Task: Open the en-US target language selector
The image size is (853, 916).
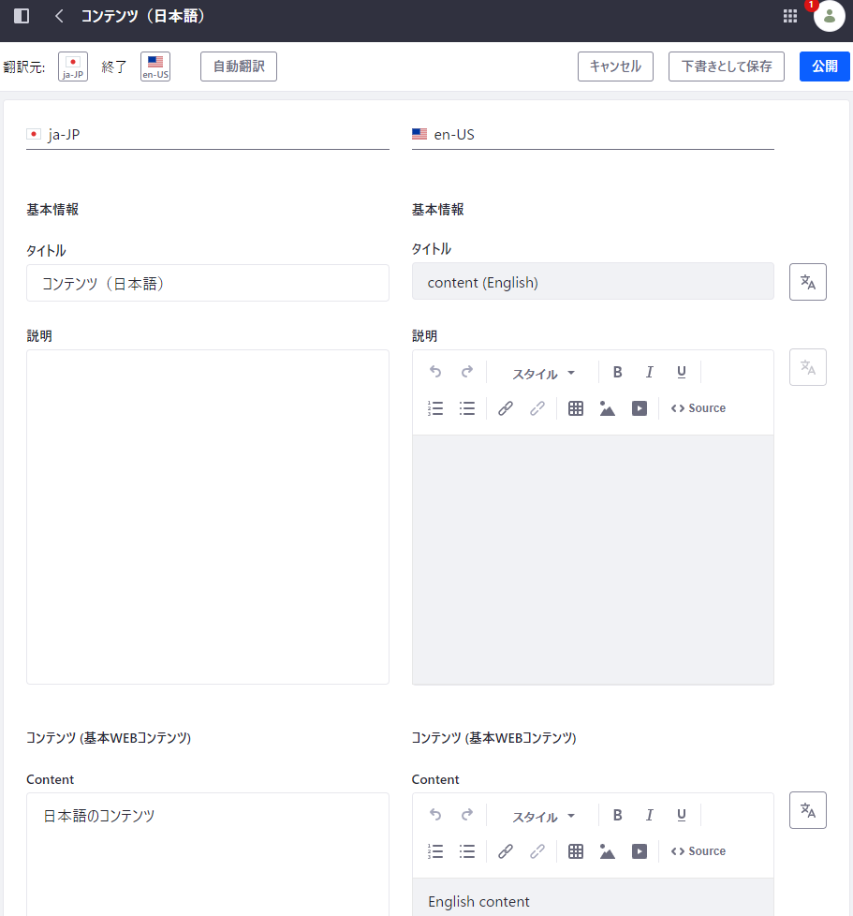Action: pyautogui.click(x=155, y=66)
